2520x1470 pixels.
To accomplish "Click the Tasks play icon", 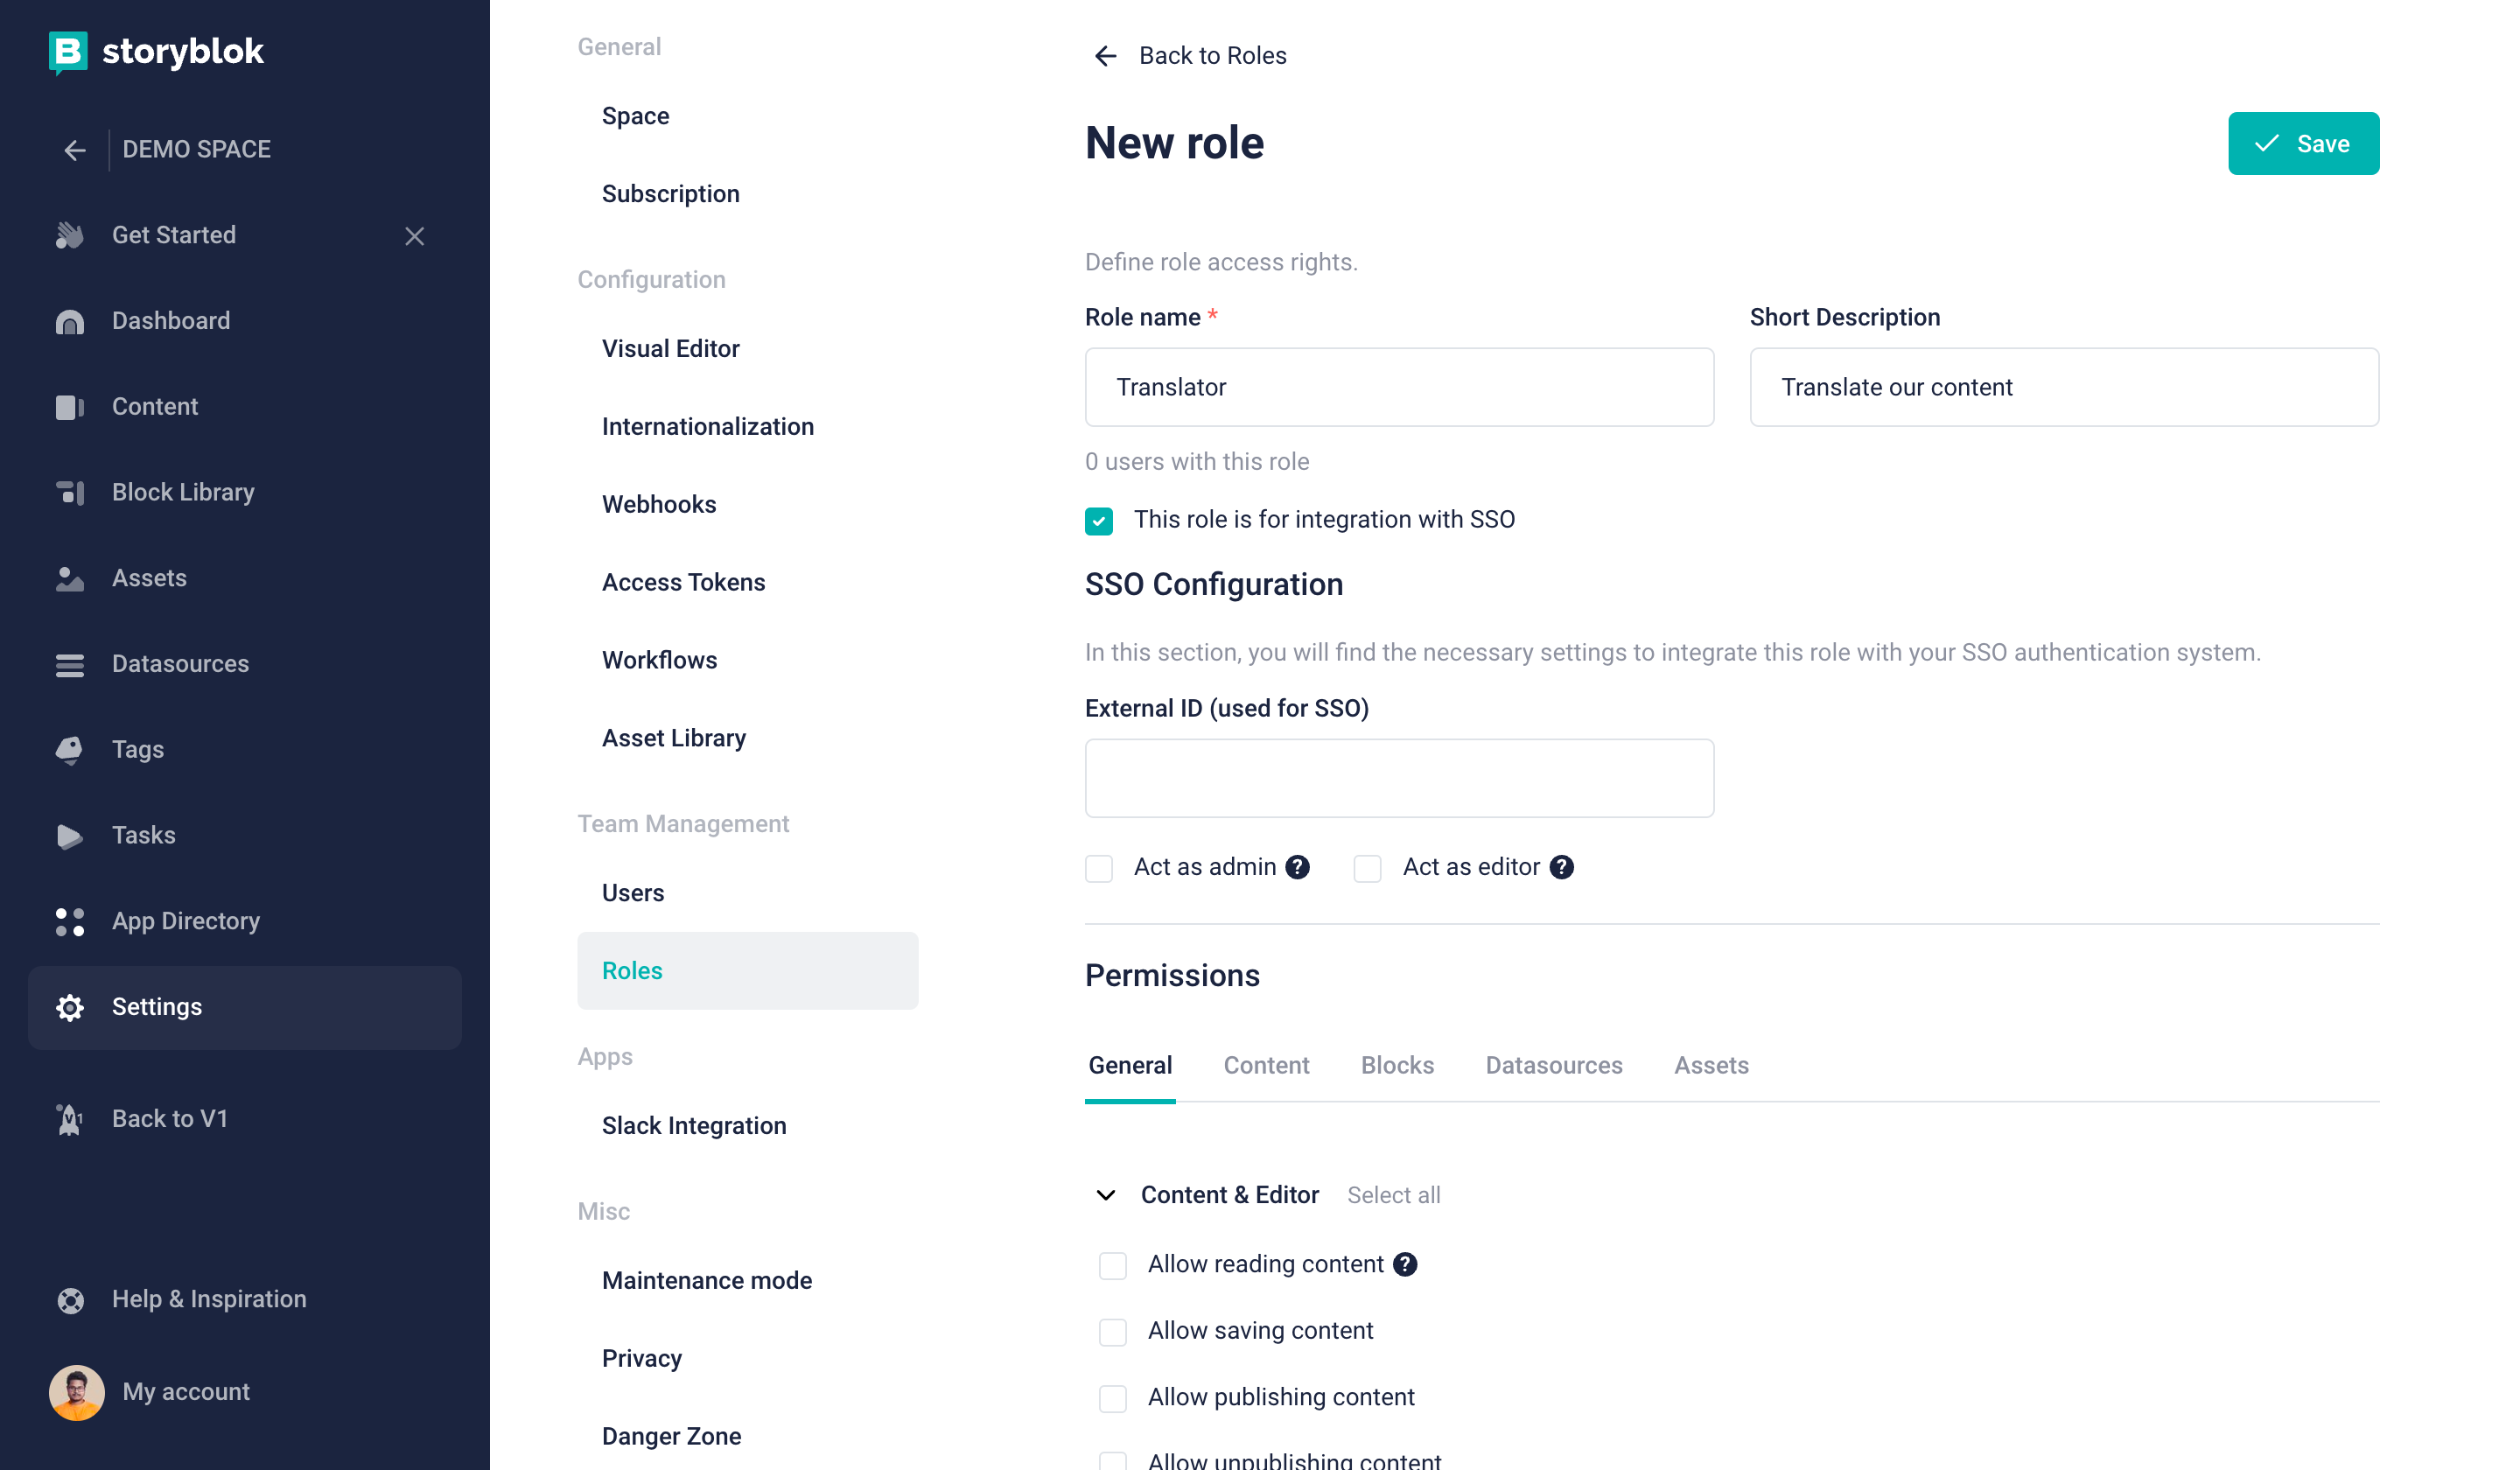I will point(69,836).
